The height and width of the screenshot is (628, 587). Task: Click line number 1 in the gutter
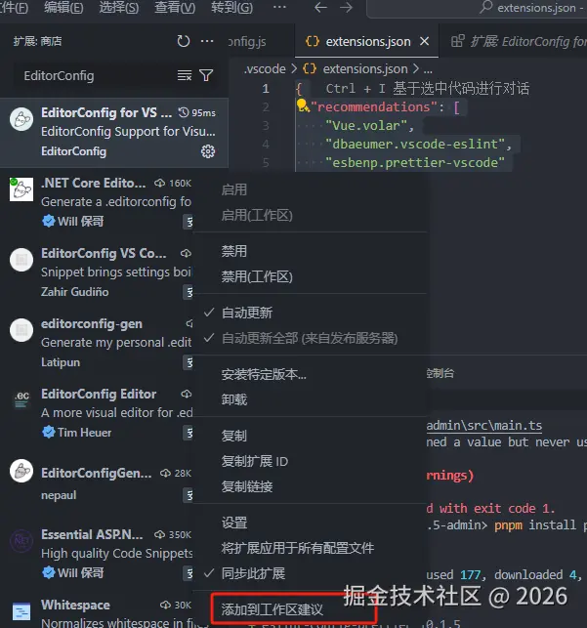[x=266, y=89]
